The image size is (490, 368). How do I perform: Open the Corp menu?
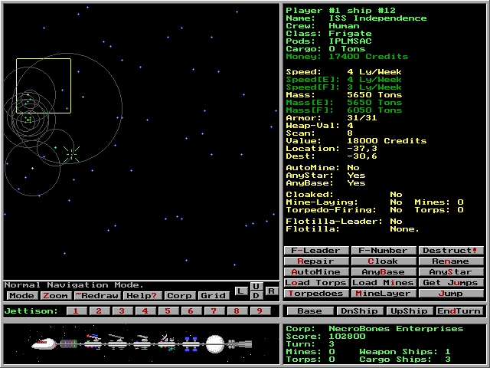(x=179, y=296)
